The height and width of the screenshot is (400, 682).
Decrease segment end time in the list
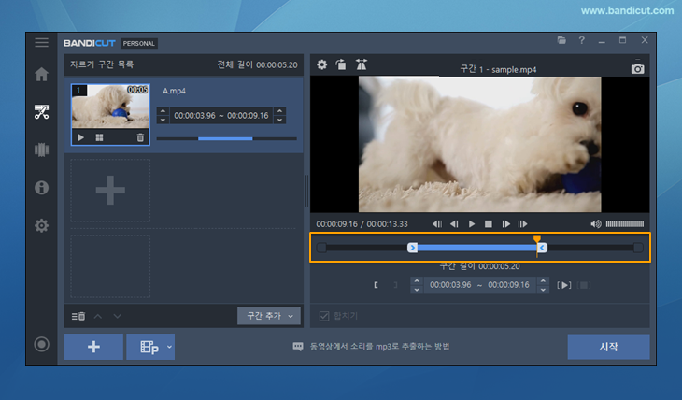280,120
